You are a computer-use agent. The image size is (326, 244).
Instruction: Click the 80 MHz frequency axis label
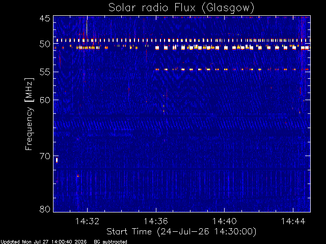pos(45,209)
